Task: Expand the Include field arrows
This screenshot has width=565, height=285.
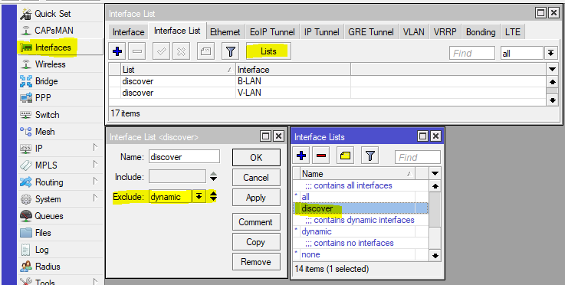Action: [213, 176]
